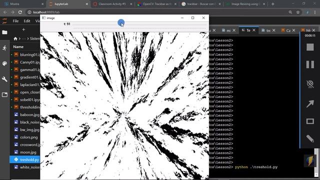The height and width of the screenshot is (180, 320).
Task: Switch to the 'Ca' notebook tab
Action: (x=288, y=30)
